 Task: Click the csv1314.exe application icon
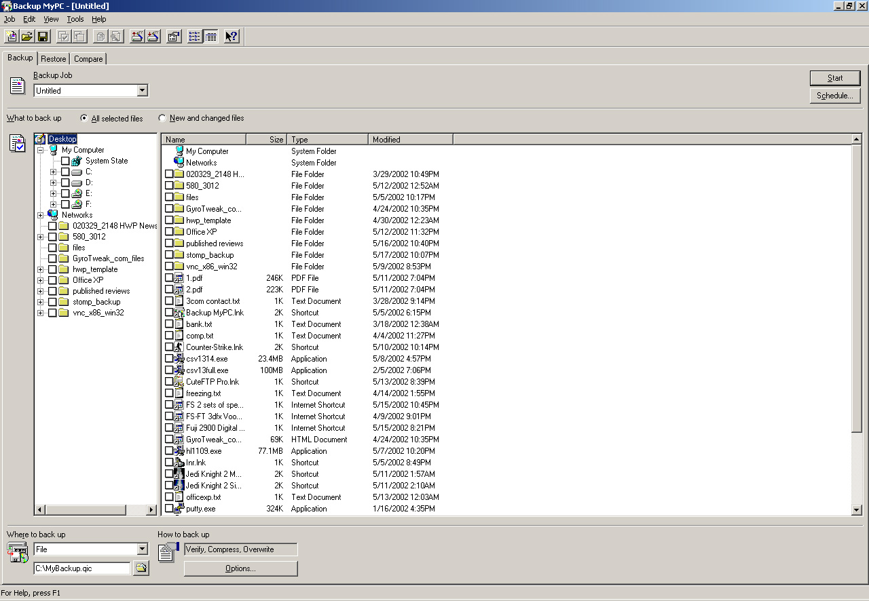tap(179, 359)
